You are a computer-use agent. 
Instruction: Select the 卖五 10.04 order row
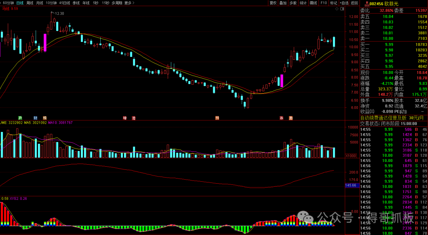tap(394, 17)
